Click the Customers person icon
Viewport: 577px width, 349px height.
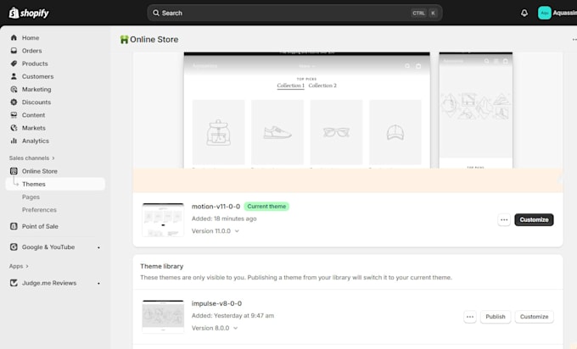click(14, 76)
